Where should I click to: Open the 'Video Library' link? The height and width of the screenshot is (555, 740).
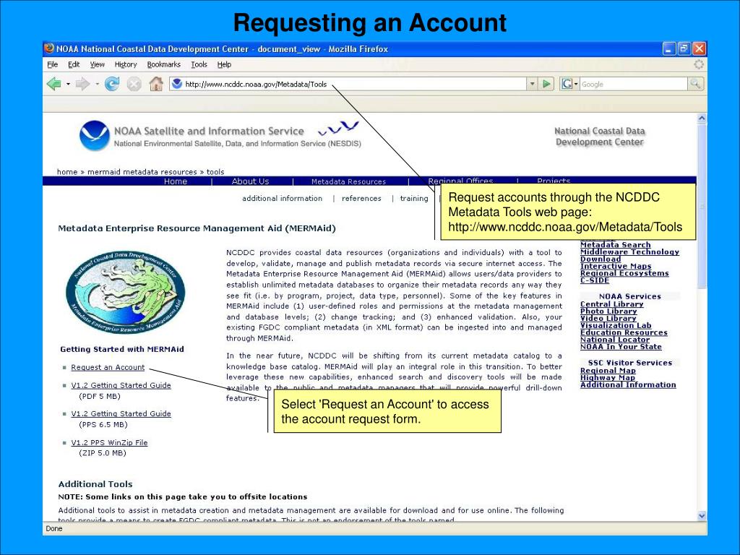608,318
